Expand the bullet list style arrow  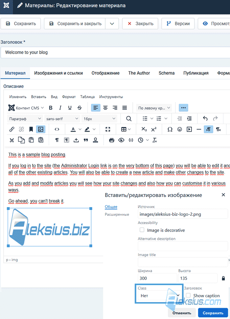[x=151, y=119]
